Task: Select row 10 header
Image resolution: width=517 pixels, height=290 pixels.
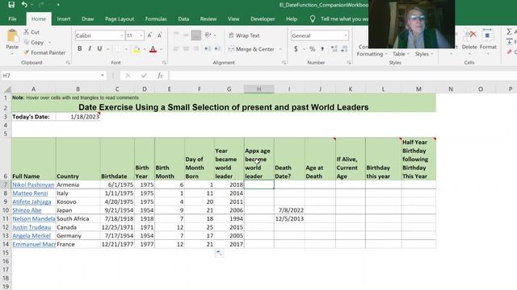Action: 6,210
